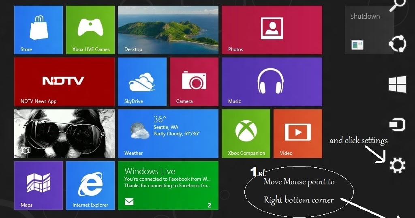Open the Weather tile
The height and width of the screenshot is (218, 415).
click(x=168, y=134)
